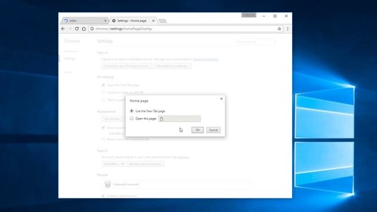This screenshot has width=377, height=212.
Task: Minimize the Chrome window
Action: [264, 16]
